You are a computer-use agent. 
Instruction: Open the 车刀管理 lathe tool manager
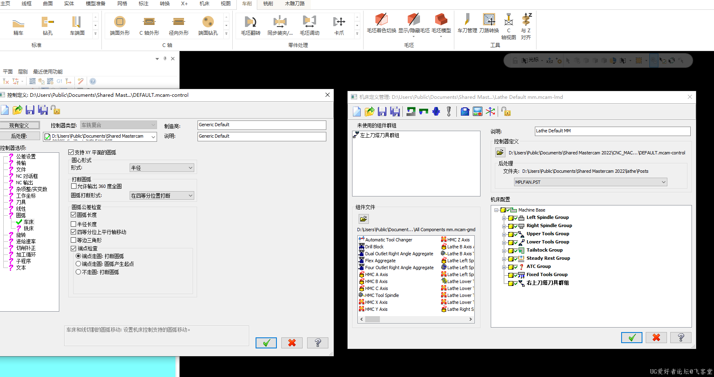tap(467, 23)
